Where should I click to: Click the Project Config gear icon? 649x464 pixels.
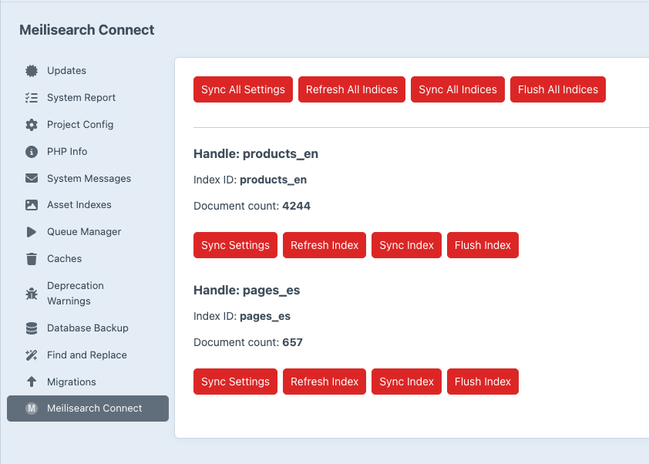(x=32, y=125)
